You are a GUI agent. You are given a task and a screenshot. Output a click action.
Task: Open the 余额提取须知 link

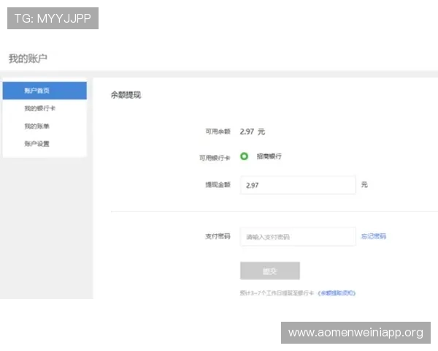(337, 293)
